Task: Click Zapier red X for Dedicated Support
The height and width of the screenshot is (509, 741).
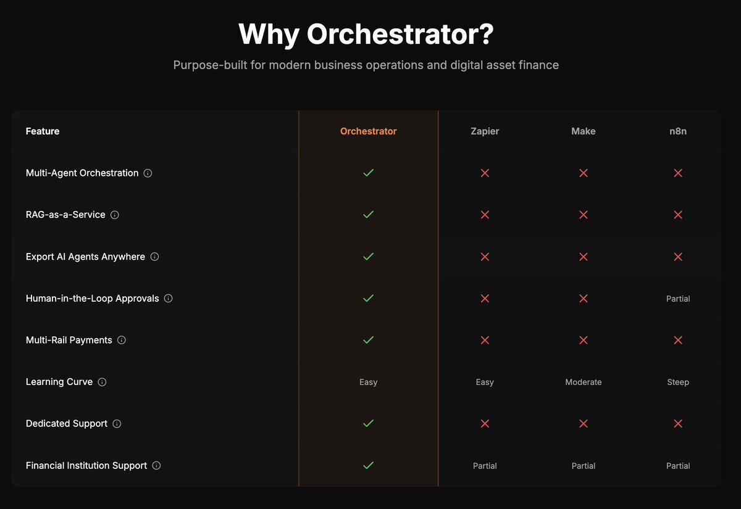Action: coord(485,424)
